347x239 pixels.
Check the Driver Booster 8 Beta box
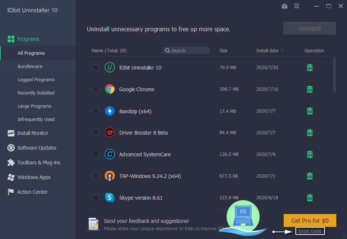pos(96,132)
